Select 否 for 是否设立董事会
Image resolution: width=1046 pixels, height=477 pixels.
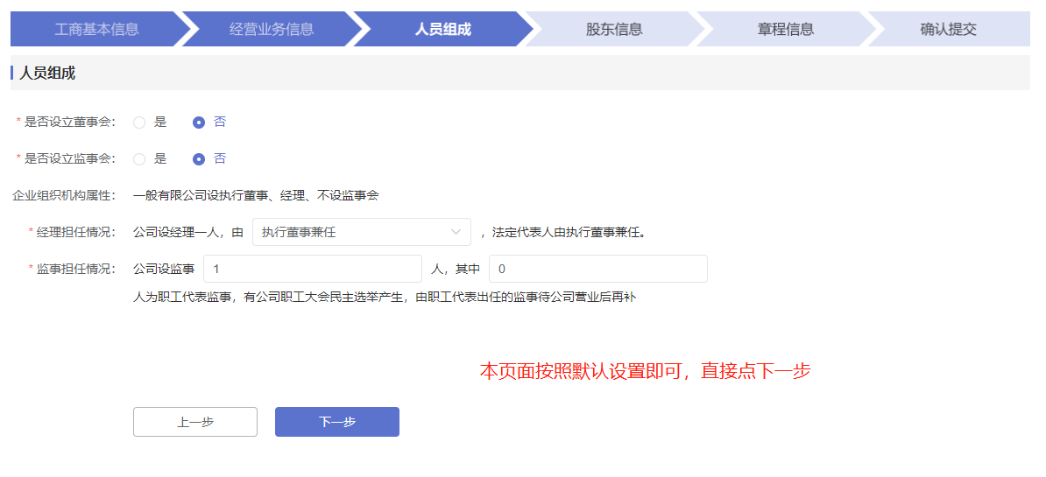coord(199,123)
